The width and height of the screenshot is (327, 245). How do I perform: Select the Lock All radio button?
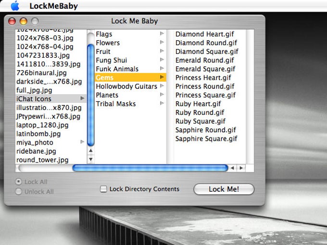pos(19,182)
